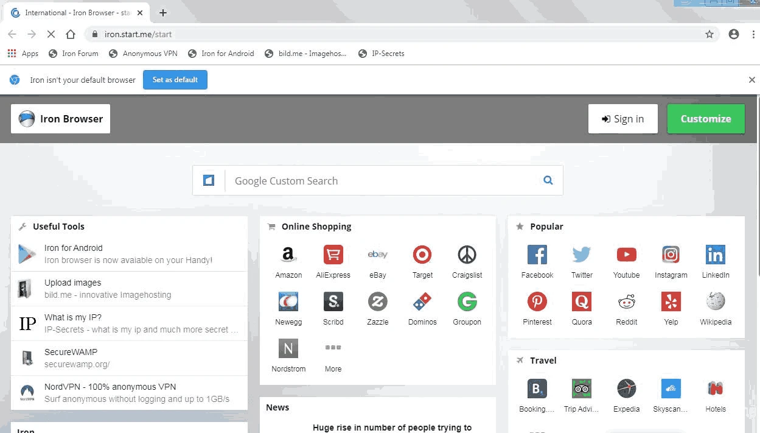Click the address bar URL
This screenshot has width=760, height=433.
point(138,34)
